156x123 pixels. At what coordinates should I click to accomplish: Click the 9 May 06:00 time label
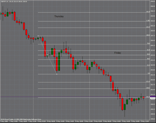(x=107, y=122)
